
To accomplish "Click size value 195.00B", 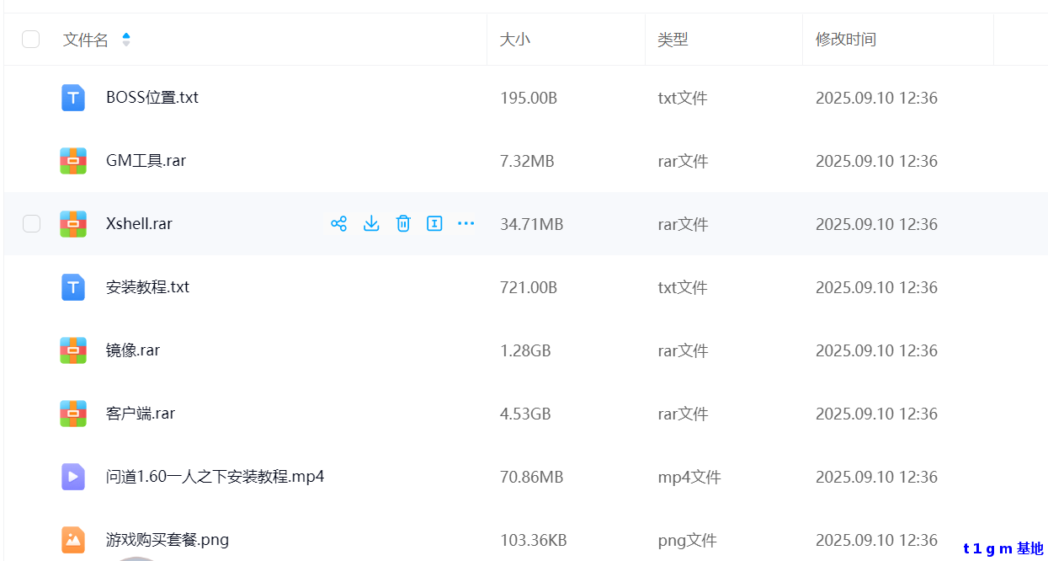I will 529,98.
